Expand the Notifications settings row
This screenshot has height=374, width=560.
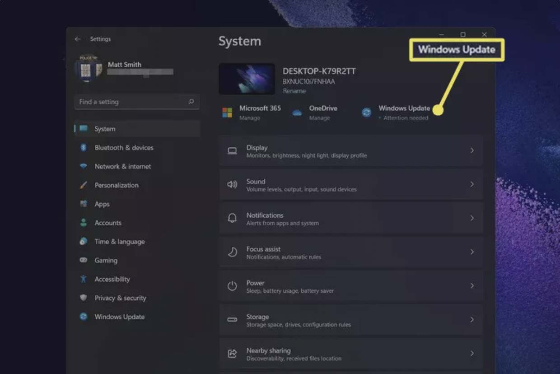tap(472, 218)
